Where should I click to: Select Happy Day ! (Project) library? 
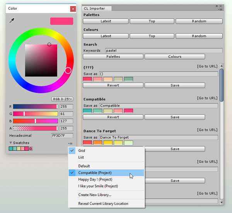coord(95,179)
